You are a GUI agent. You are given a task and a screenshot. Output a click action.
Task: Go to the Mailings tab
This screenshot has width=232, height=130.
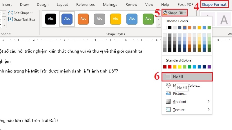pos(110,5)
